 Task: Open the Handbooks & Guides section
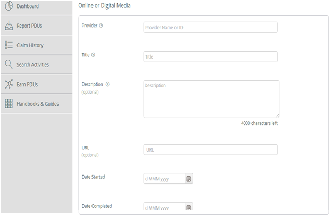point(37,104)
